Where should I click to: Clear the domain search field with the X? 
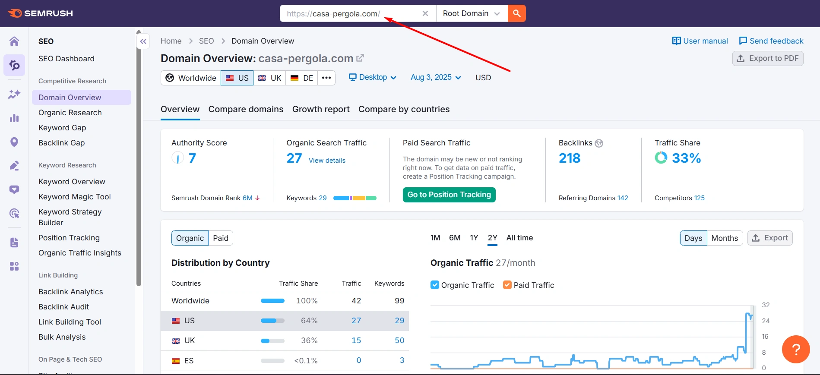tap(425, 13)
